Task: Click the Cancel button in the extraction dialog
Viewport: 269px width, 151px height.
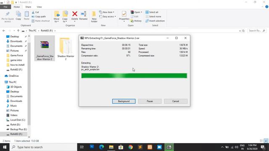Action: [176, 101]
